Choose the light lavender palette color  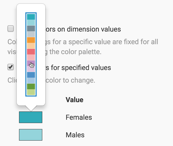tap(31, 69)
